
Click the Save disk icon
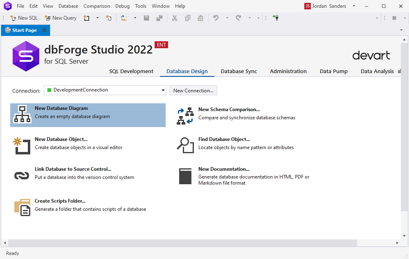[146, 18]
